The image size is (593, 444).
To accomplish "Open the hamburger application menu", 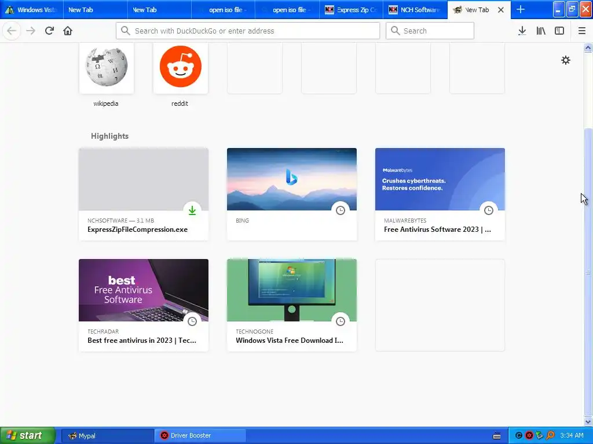I will (581, 31).
